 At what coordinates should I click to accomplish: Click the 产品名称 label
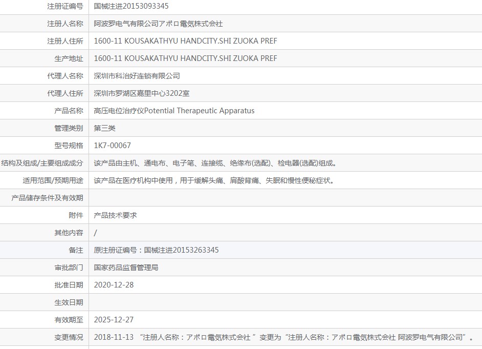pos(69,111)
